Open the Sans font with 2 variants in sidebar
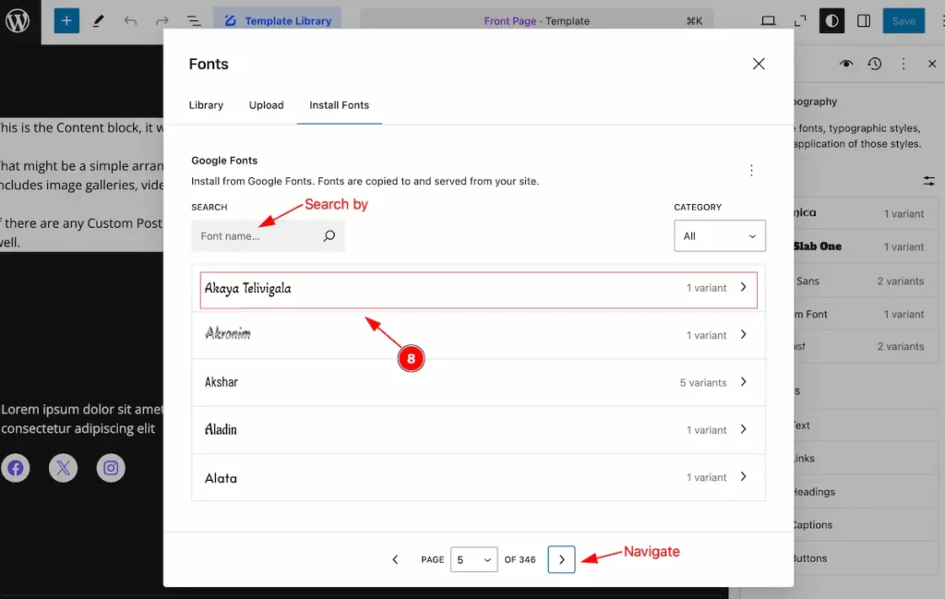This screenshot has width=945, height=599. point(866,281)
